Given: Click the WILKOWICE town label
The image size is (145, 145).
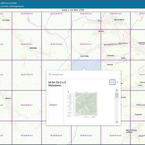Looking at the screenshot, I should point(119,20).
